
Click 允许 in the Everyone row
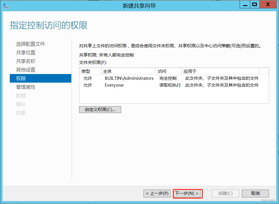pyautogui.click(x=88, y=85)
